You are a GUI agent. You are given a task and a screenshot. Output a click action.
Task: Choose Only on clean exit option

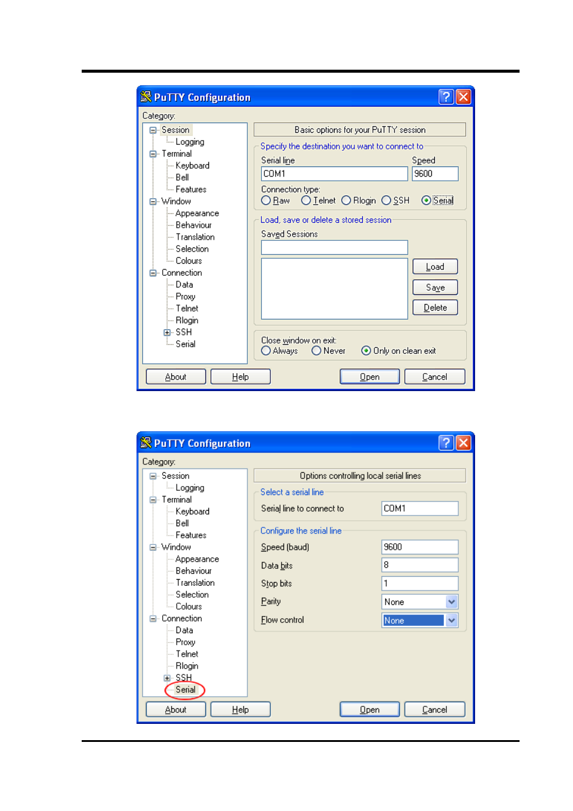366,351
